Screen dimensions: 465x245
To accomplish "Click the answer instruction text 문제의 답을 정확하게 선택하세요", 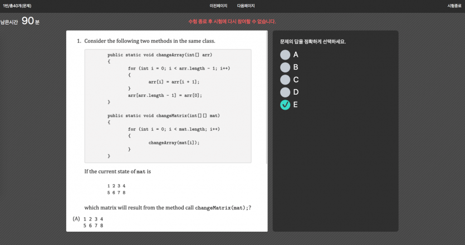I will point(313,42).
